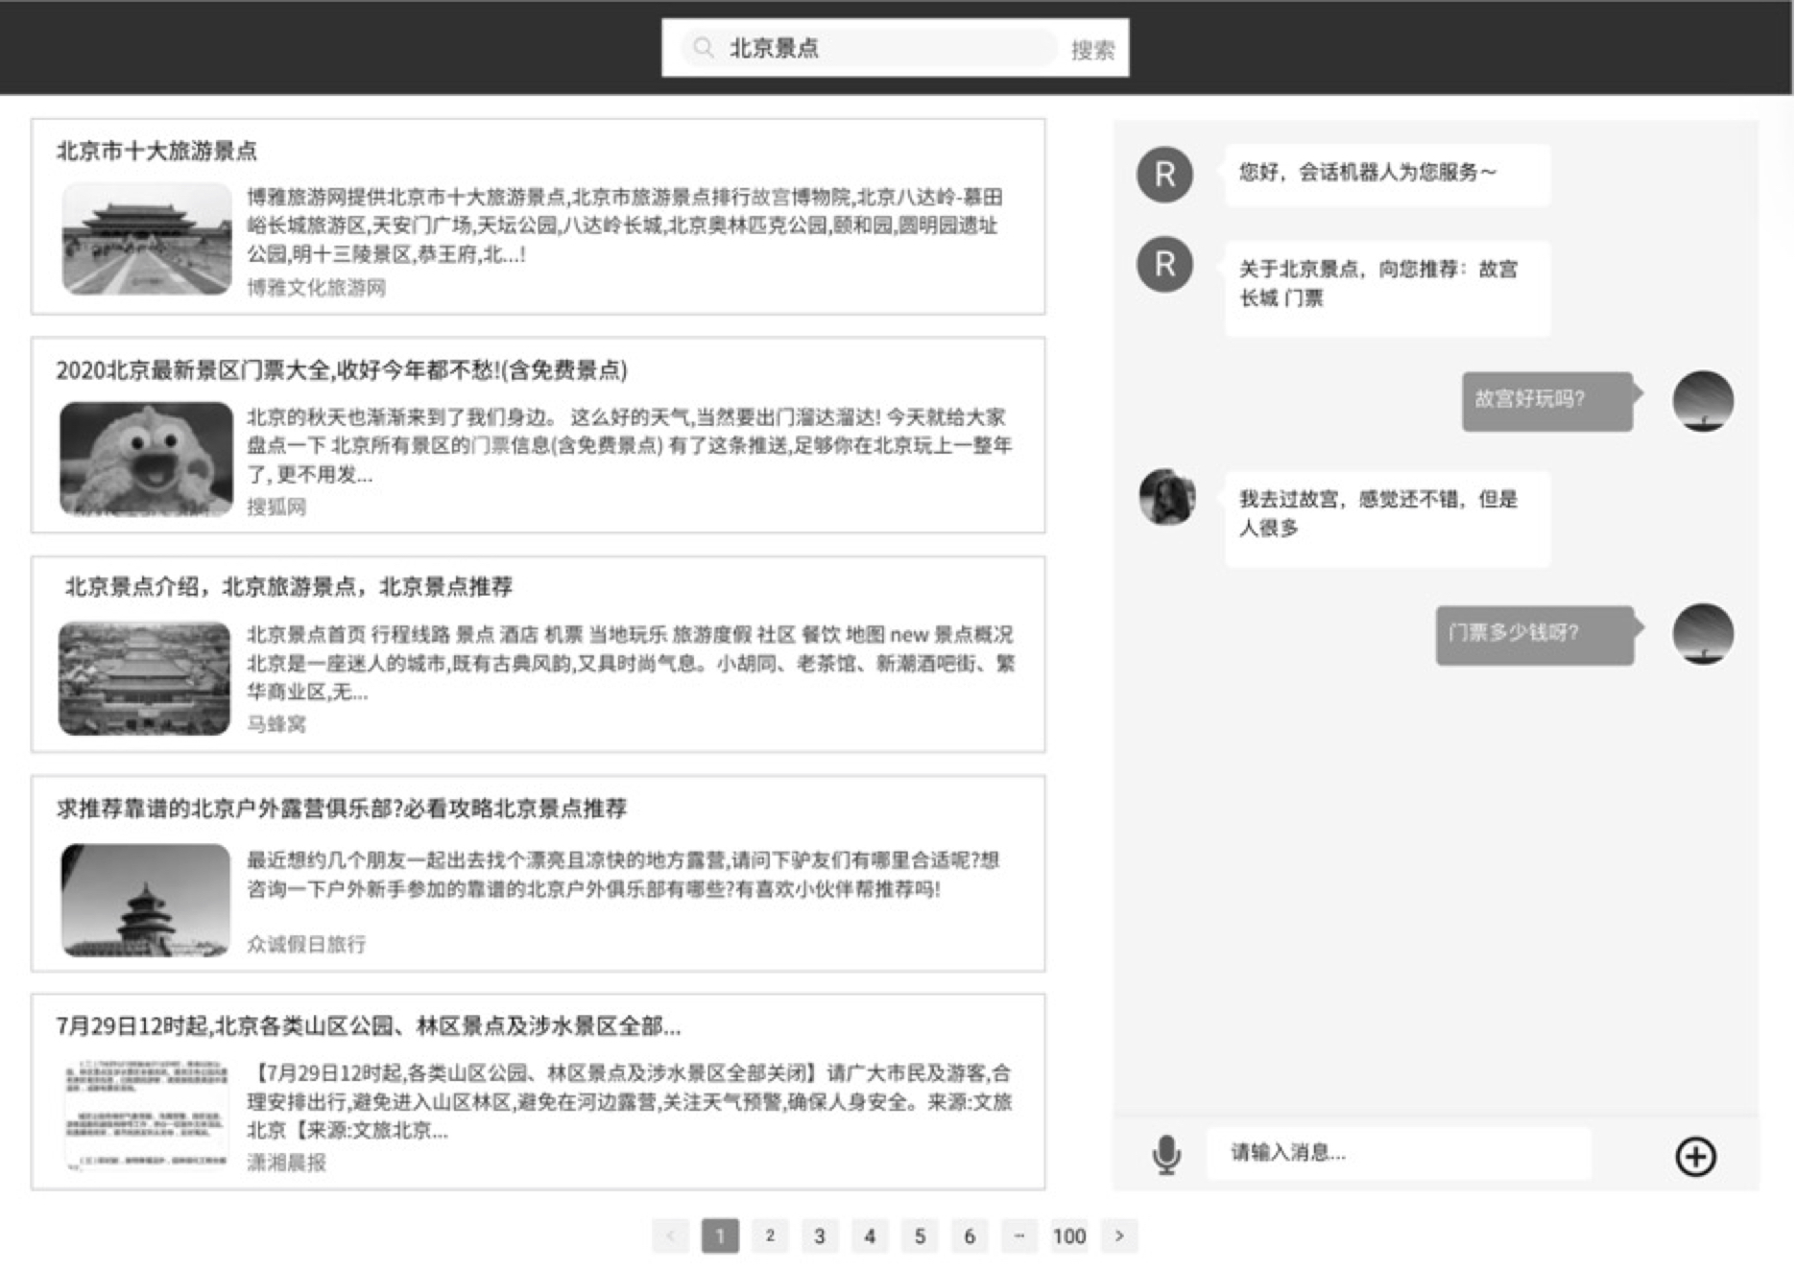Image resolution: width=1795 pixels, height=1271 pixels.
Task: Go to previous page with left arrow
Action: pos(670,1236)
